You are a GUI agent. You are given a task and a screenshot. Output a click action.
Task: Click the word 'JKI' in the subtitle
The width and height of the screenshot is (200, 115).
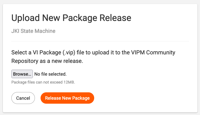tap(15, 31)
